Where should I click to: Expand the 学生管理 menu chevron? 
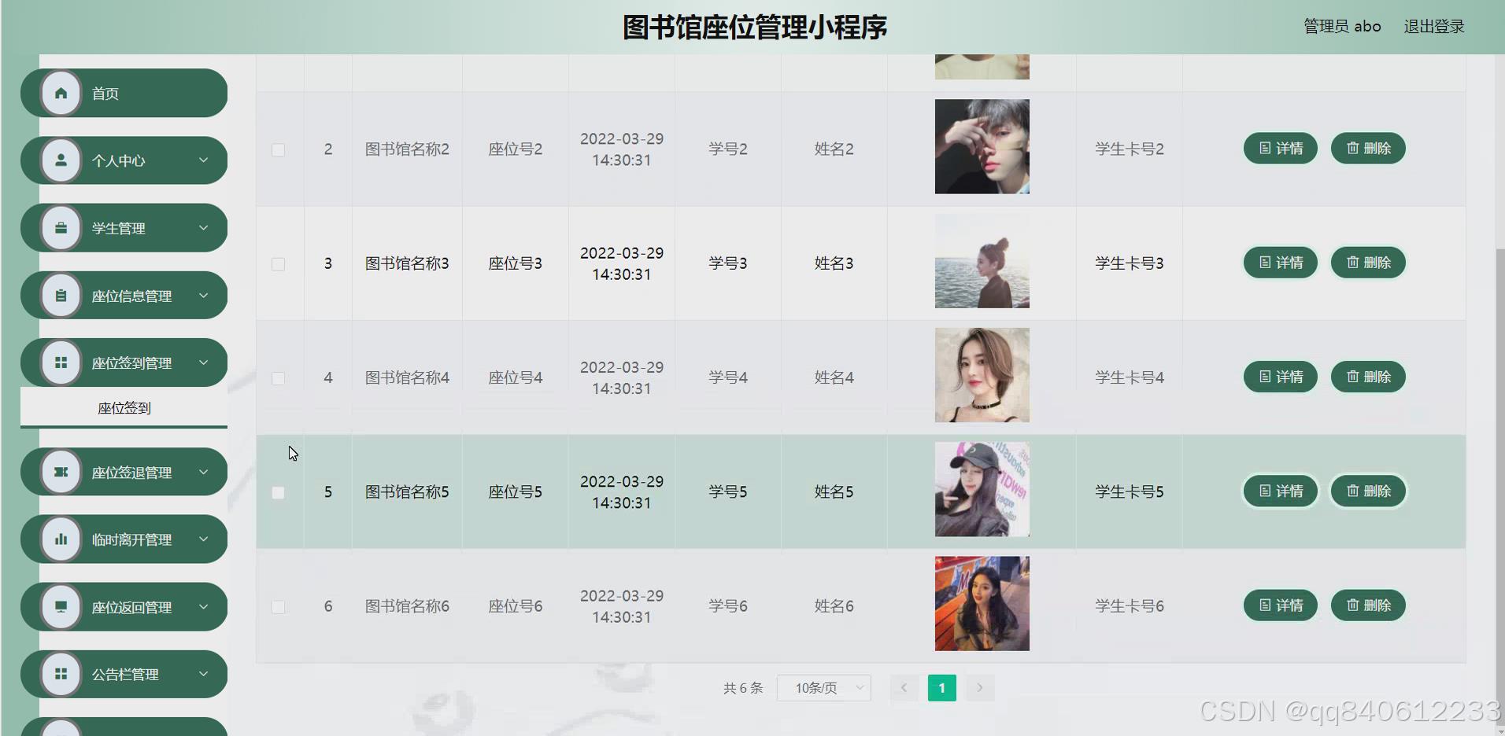click(x=204, y=228)
